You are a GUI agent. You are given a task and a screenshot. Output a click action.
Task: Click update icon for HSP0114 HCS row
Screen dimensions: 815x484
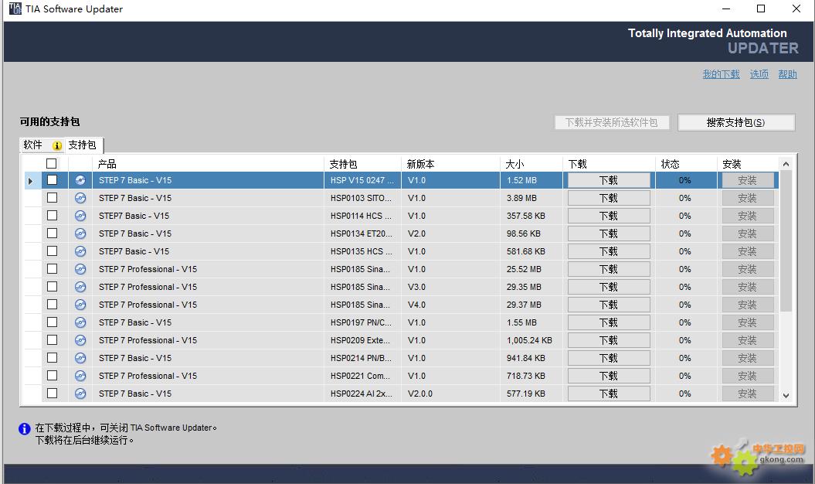[80, 216]
